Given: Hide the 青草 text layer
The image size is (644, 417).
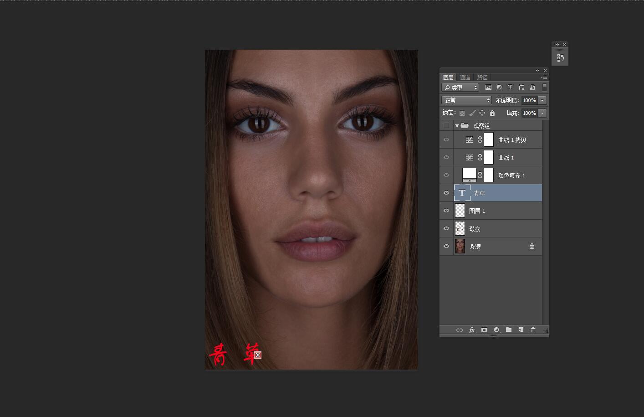Looking at the screenshot, I should (446, 193).
